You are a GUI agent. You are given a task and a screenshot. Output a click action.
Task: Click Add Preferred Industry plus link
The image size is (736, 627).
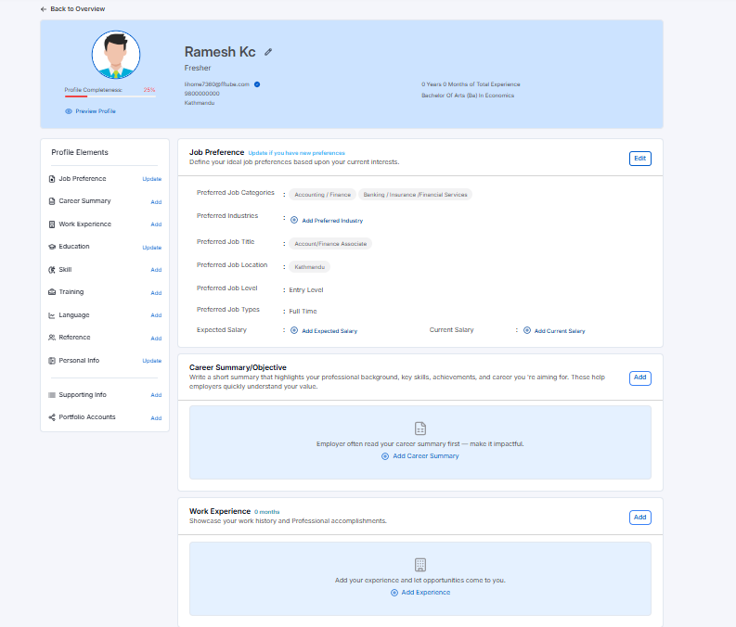click(327, 221)
